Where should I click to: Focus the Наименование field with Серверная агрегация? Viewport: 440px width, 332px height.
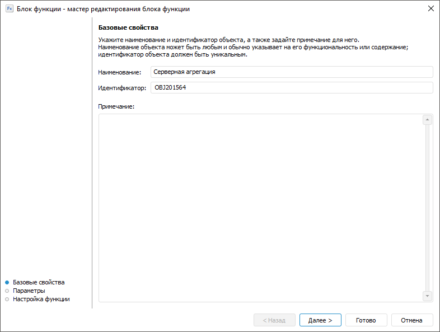[292, 72]
